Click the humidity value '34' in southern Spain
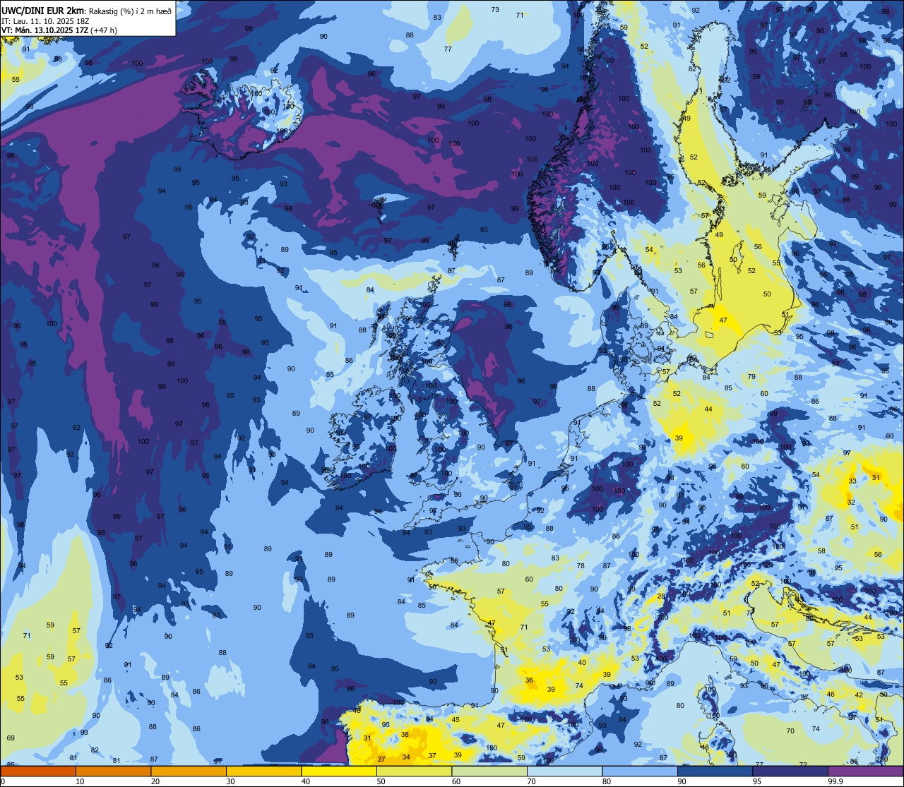 pos(406,757)
